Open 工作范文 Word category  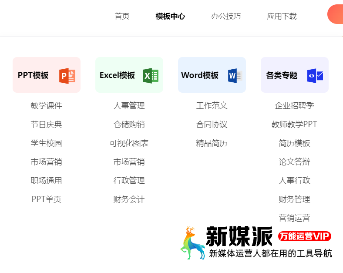tap(212, 106)
